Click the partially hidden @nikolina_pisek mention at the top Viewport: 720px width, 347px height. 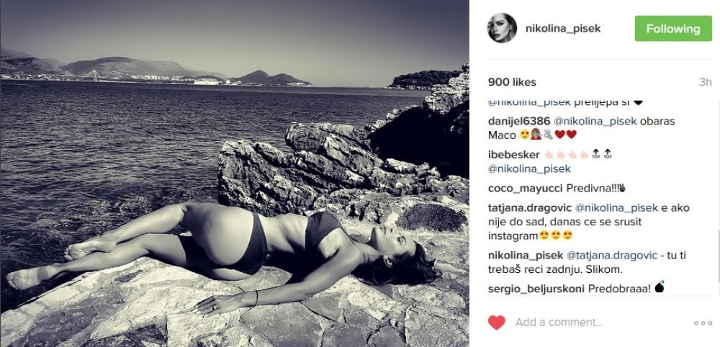click(529, 102)
